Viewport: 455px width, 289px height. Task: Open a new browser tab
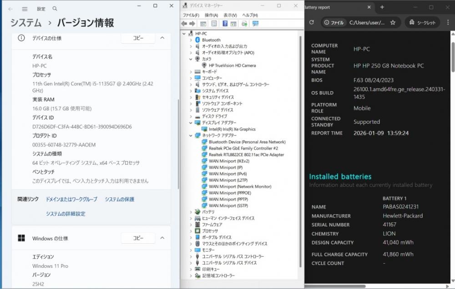point(382,7)
